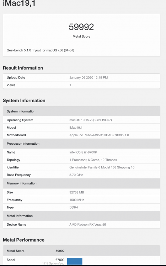Image resolution: width=166 pixels, height=266 pixels.
Task: Select the Model label
Action: [11, 128]
